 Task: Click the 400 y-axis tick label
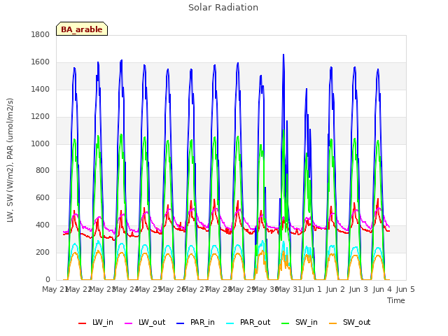pyautogui.click(x=43, y=225)
